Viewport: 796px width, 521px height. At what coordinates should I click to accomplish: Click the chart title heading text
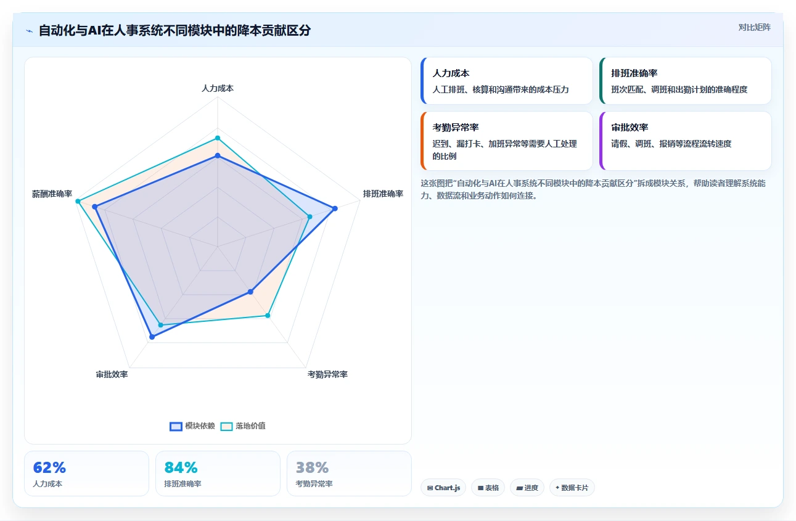(174, 30)
